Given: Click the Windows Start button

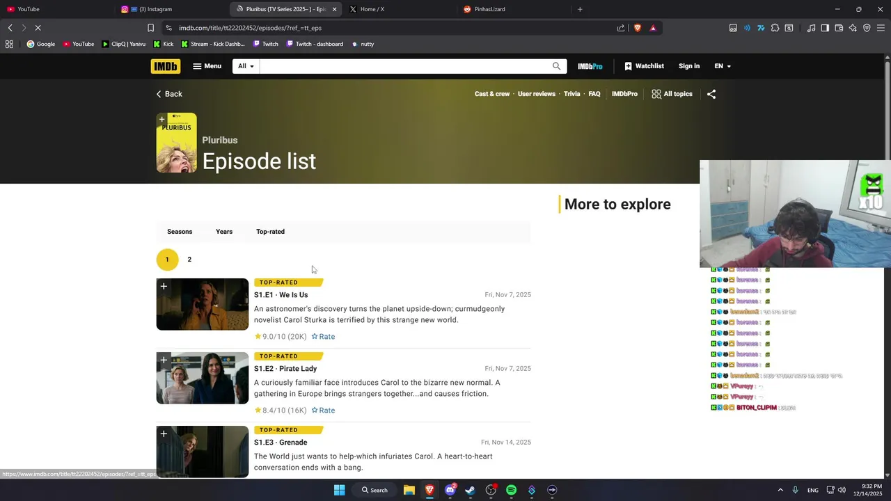Looking at the screenshot, I should [x=339, y=490].
